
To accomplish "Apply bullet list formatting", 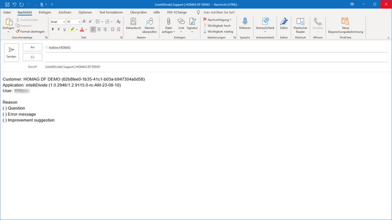I will (98, 21).
